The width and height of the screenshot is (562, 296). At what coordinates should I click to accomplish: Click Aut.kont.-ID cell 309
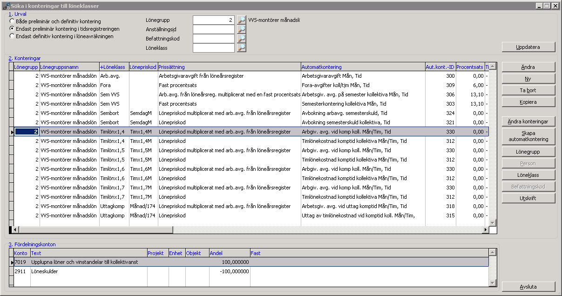pos(440,85)
